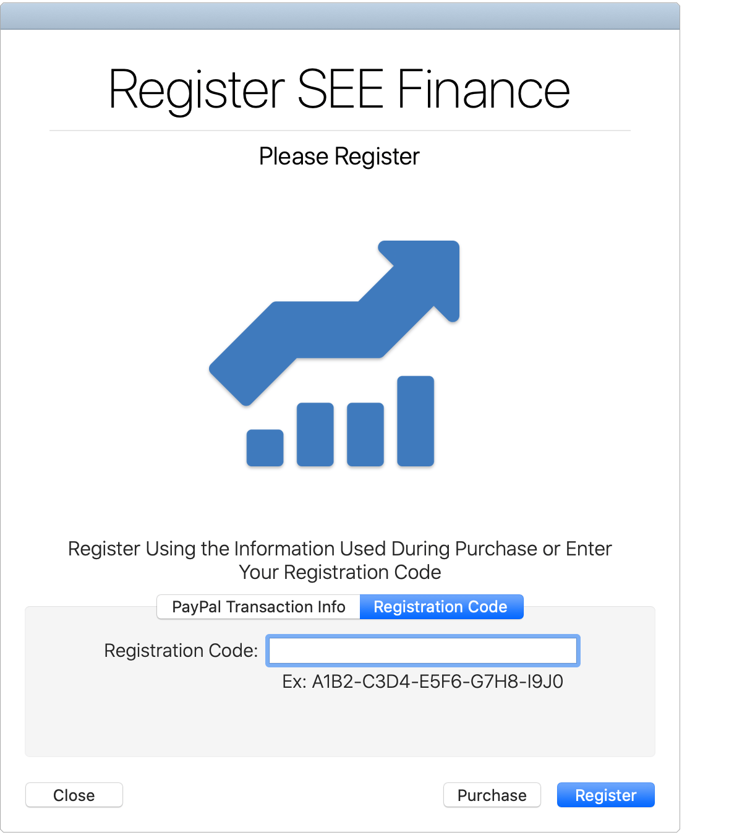The width and height of the screenshot is (742, 835).
Task: Click the Register button
Action: [x=605, y=795]
